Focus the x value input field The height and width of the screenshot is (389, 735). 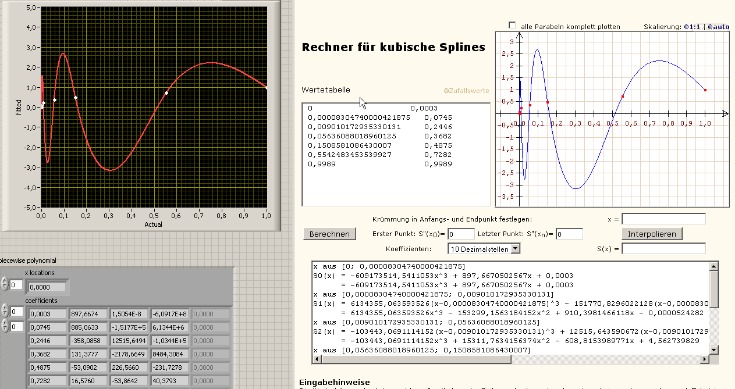pyautogui.click(x=663, y=219)
